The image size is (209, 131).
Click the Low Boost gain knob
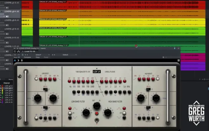coord(53,98)
